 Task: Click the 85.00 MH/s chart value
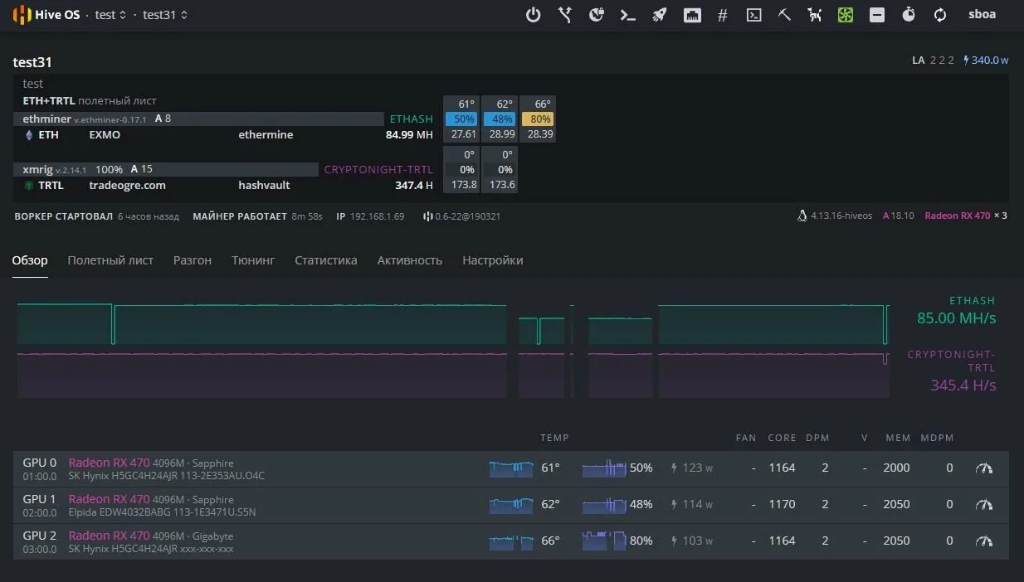[x=956, y=318]
